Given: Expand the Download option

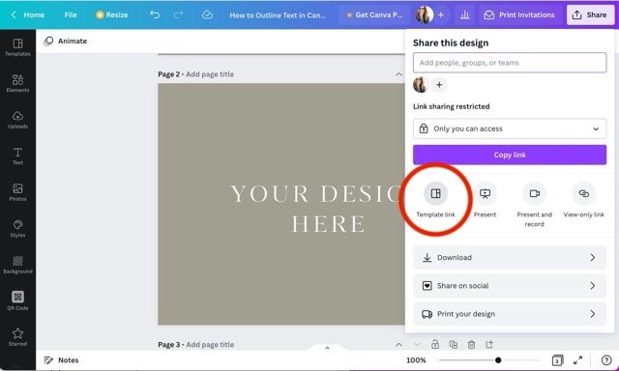Looking at the screenshot, I should 510,257.
